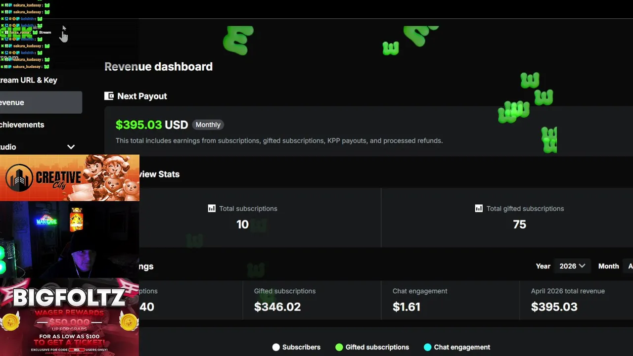Go to the Achievements sidebar item
Image resolution: width=633 pixels, height=356 pixels.
click(25, 125)
